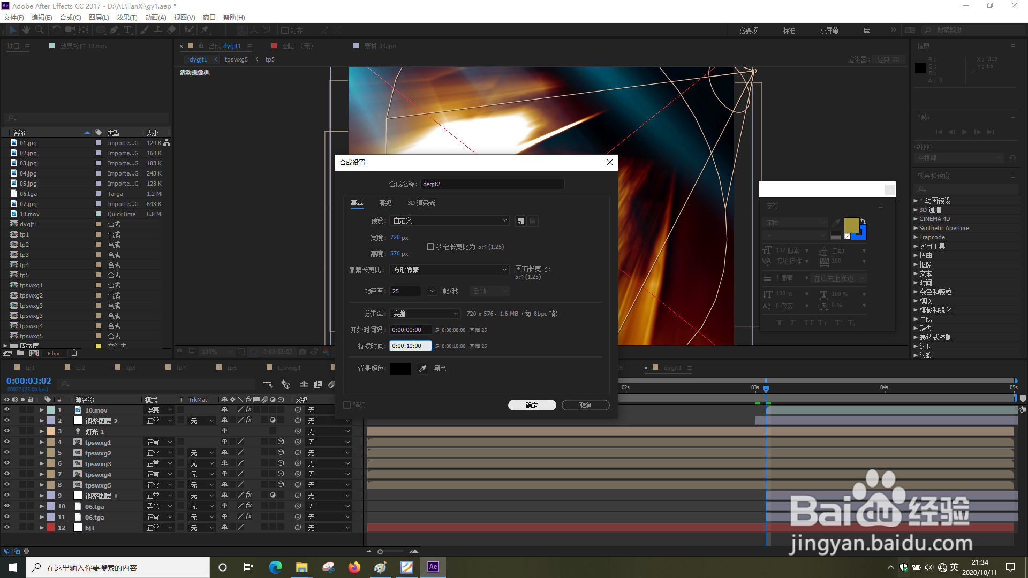Click the background color eyedropper in dialog
The width and height of the screenshot is (1028, 578).
(x=422, y=368)
